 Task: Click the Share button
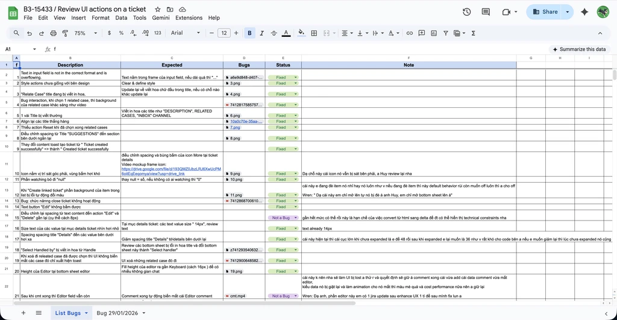click(x=545, y=12)
